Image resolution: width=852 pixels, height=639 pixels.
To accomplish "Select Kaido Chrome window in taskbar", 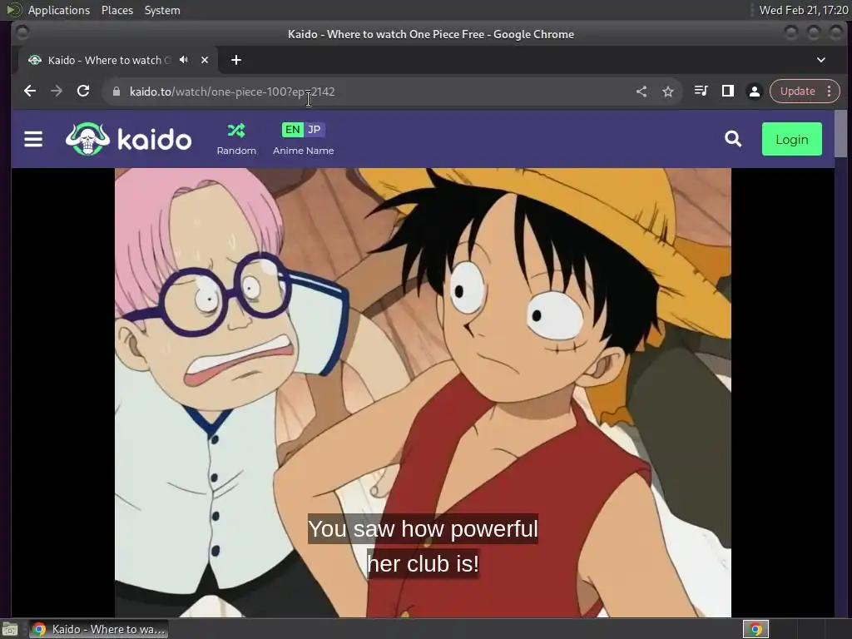I will pyautogui.click(x=98, y=629).
